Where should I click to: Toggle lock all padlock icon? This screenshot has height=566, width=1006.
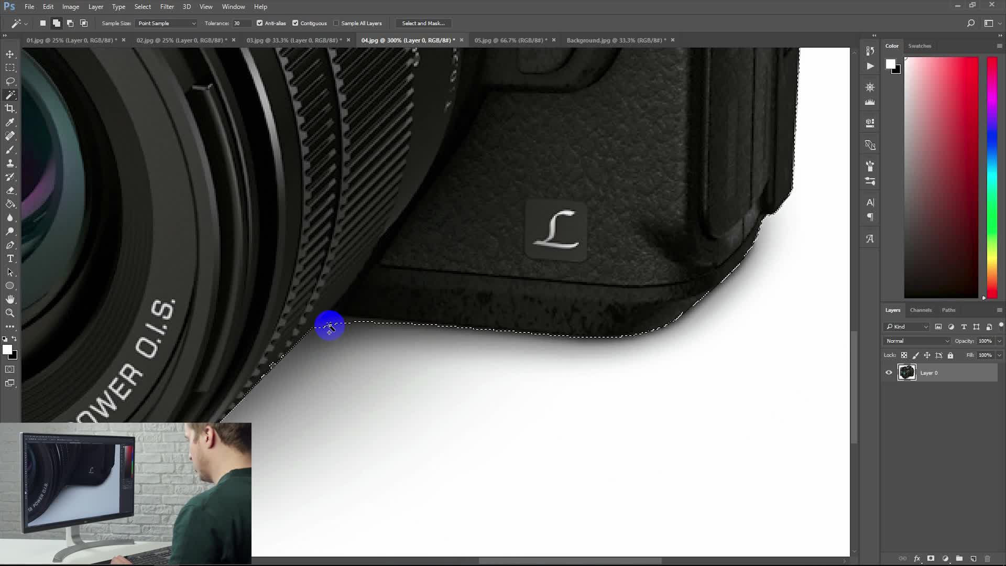(950, 355)
